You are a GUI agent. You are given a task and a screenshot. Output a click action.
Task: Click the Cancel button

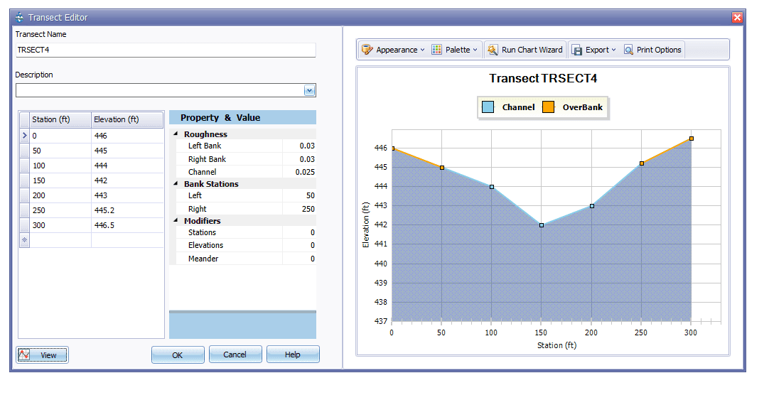235,355
